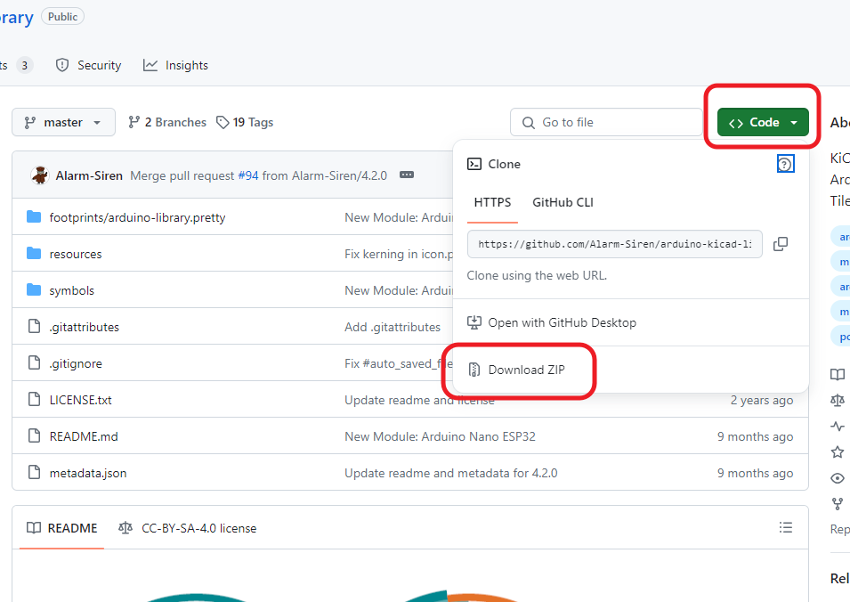
Task: Open the LICENSE.txt file
Action: pos(80,400)
